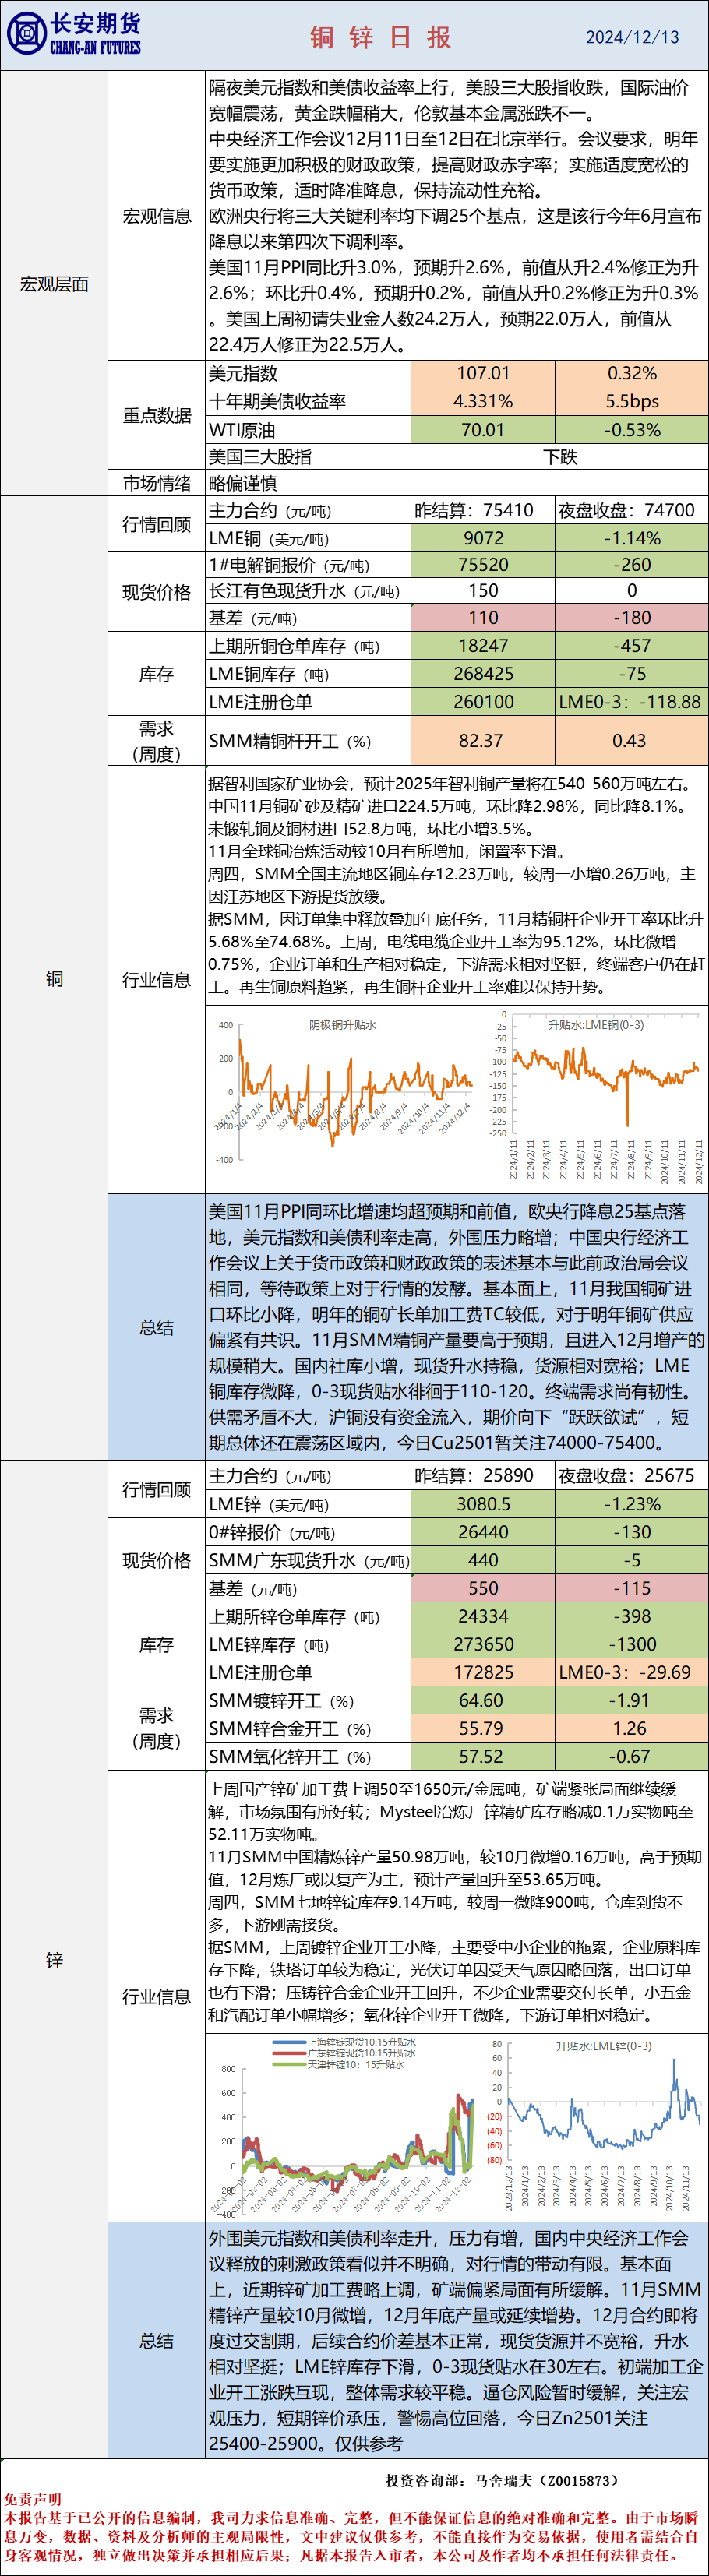Select the report date 2024/12/13

point(632,37)
